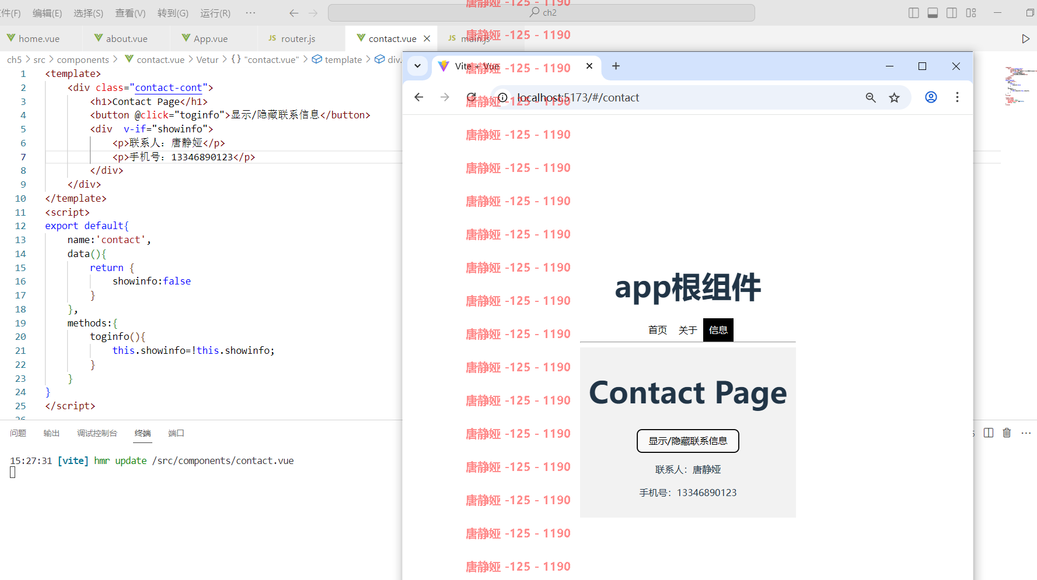Viewport: 1037px width, 580px height.
Task: Toggle primary sidebar layout icon
Action: (x=914, y=13)
